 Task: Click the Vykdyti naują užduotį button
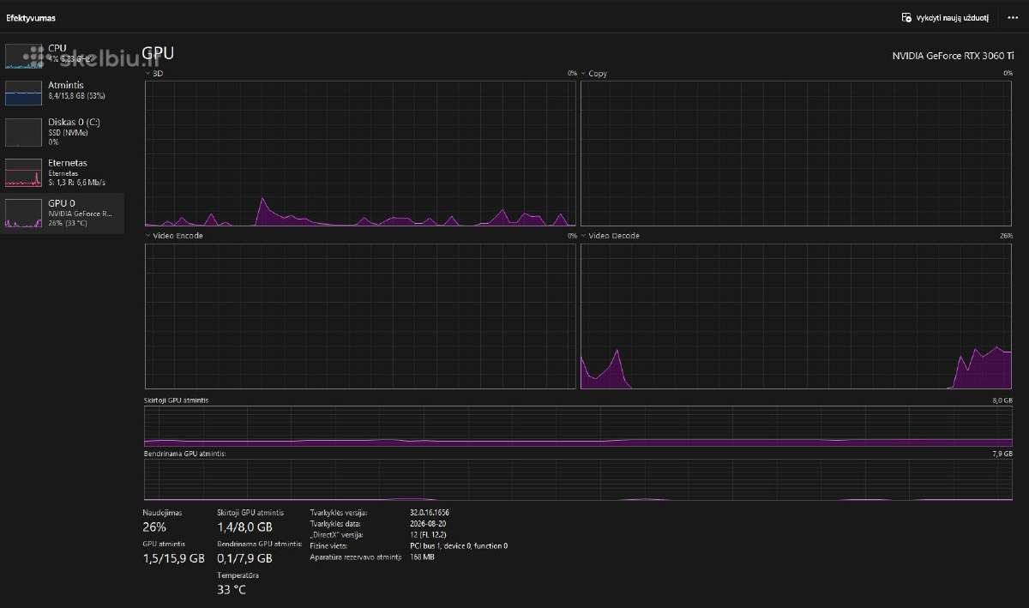click(x=946, y=17)
